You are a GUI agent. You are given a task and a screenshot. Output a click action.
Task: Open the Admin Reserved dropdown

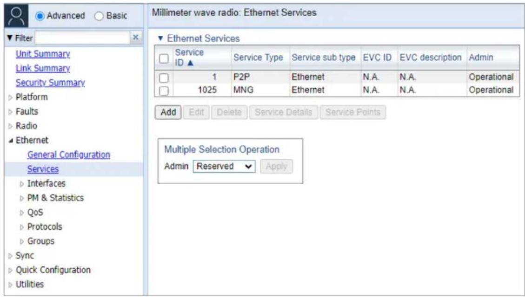click(224, 167)
